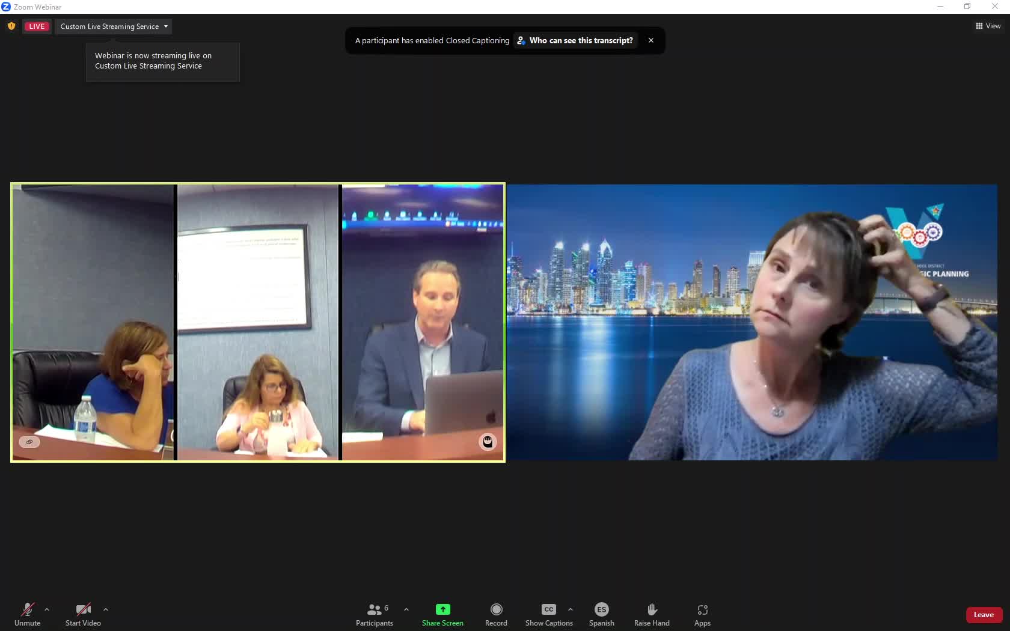This screenshot has width=1010, height=631.
Task: Expand video options arrow beside Start Video
Action: coord(106,609)
